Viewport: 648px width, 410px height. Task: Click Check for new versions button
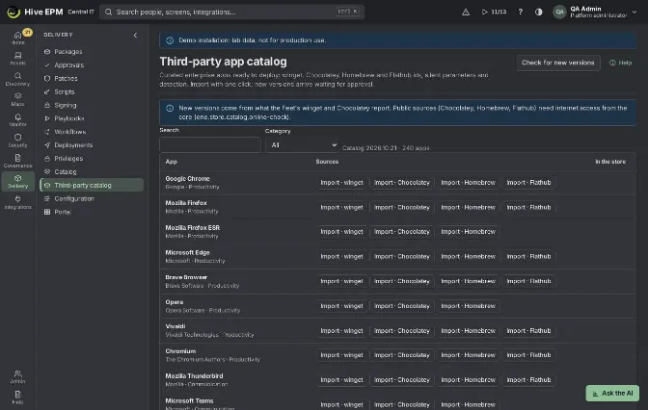pos(557,63)
